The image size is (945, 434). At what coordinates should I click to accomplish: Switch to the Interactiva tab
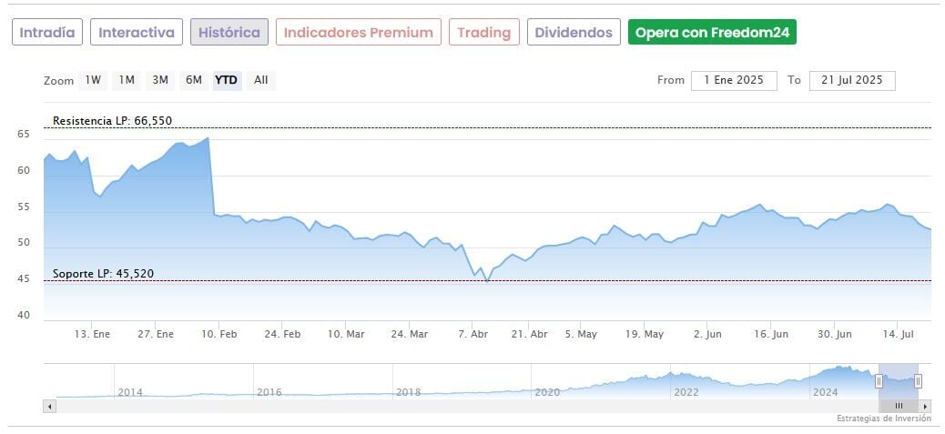[x=137, y=33]
